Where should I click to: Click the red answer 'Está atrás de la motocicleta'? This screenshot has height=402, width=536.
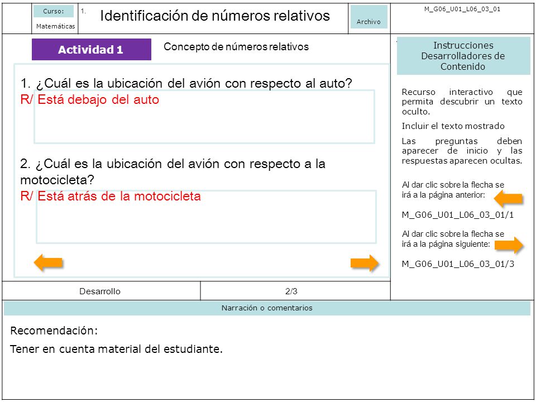click(119, 196)
